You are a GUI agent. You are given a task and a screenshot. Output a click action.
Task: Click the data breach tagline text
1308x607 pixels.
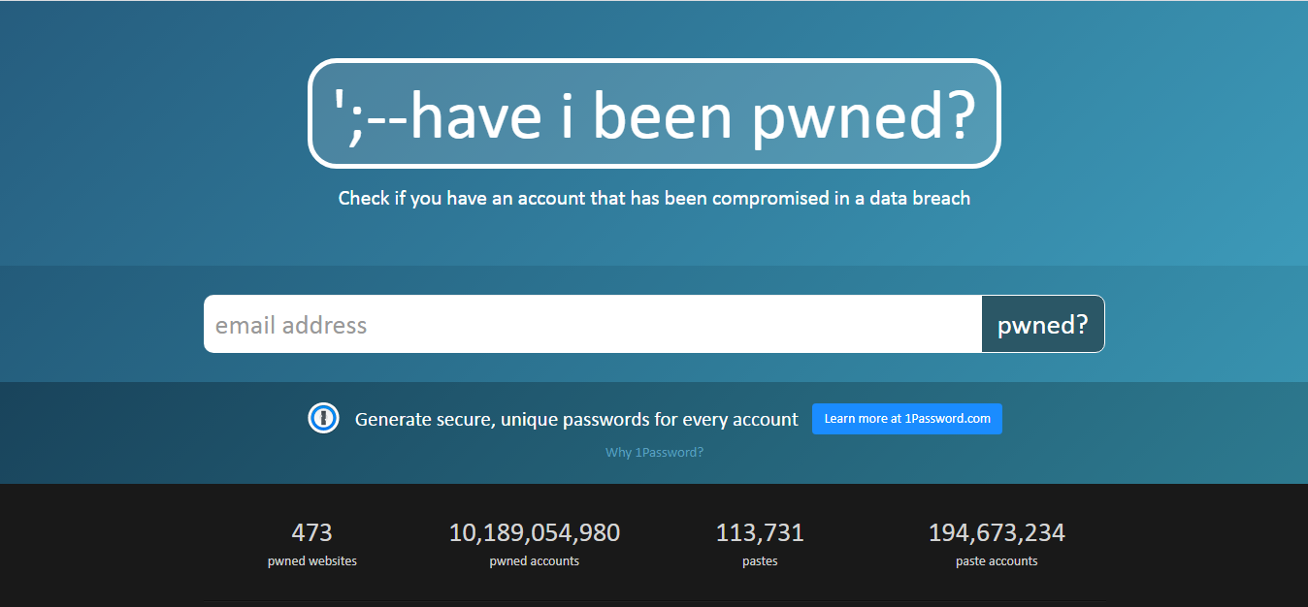click(x=654, y=198)
